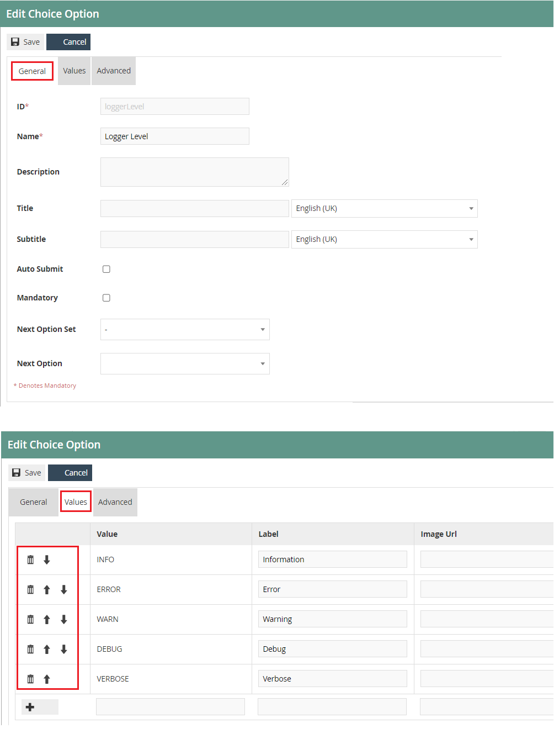Check the Mandatory option
Screen dimensions: 554x739
point(106,298)
